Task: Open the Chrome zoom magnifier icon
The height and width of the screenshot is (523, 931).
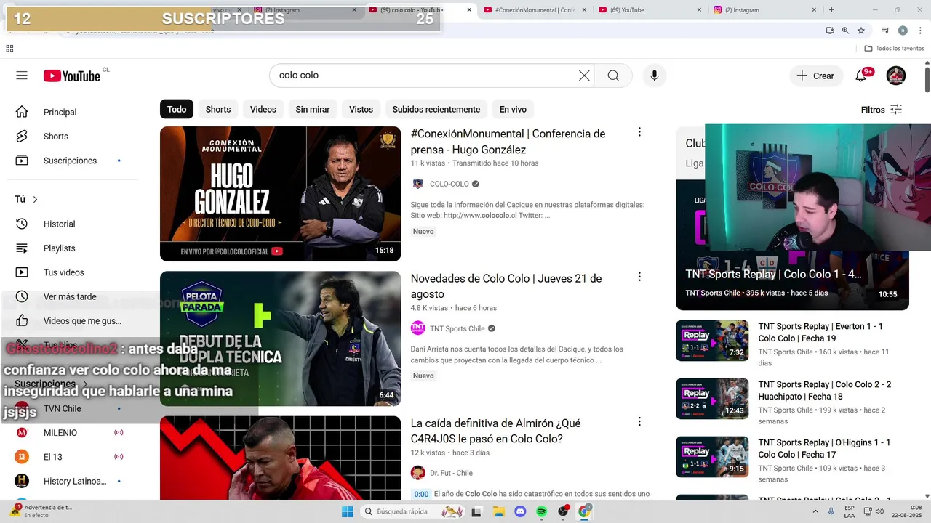Action: tap(845, 31)
